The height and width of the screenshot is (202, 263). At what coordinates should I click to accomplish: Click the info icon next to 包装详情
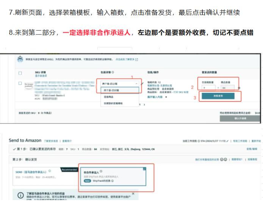pyautogui.click(x=113, y=72)
